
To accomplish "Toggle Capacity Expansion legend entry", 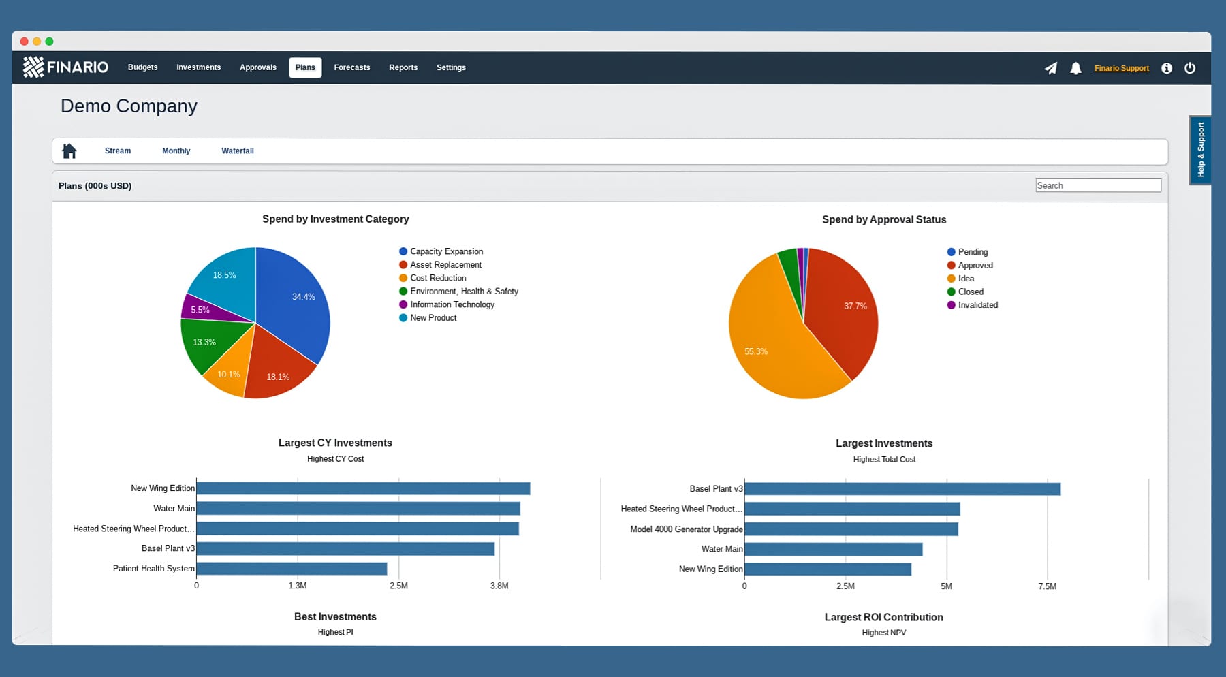I will 441,251.
